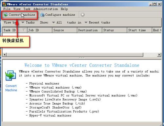Open the View menu
Viewport: 164px width, 126px height.
[x=17, y=9]
